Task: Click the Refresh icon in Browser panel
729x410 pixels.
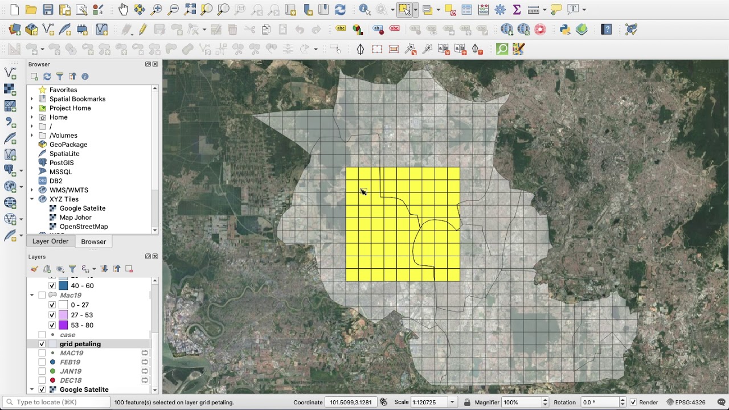Action: pos(47,76)
